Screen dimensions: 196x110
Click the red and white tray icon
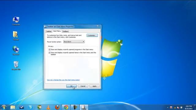pos(178,108)
